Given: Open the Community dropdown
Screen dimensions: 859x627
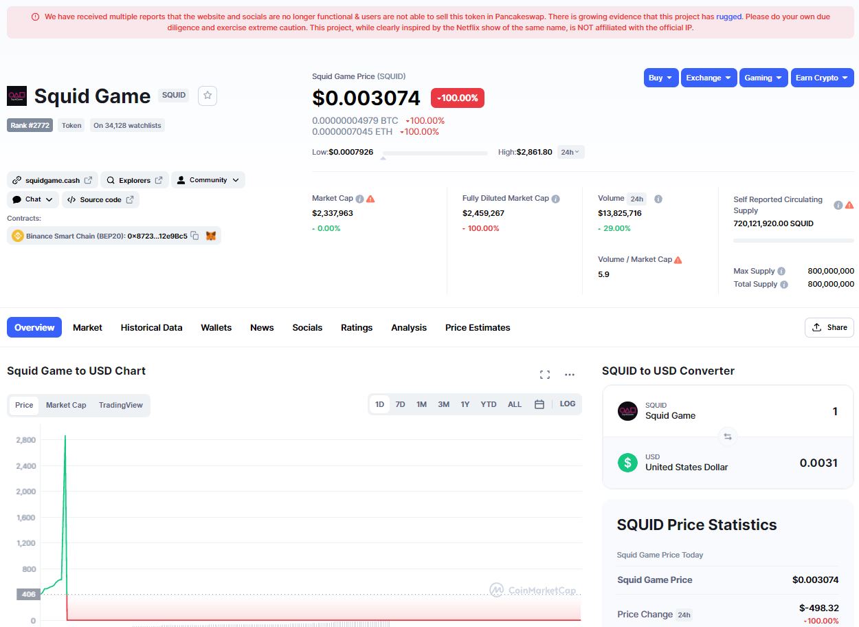Looking at the screenshot, I should pos(208,179).
